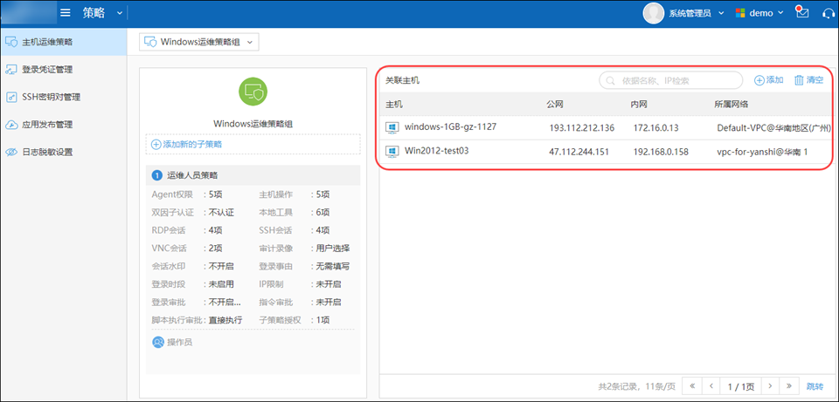The height and width of the screenshot is (402, 839).
Task: Click the search magnifier icon
Action: [x=611, y=80]
